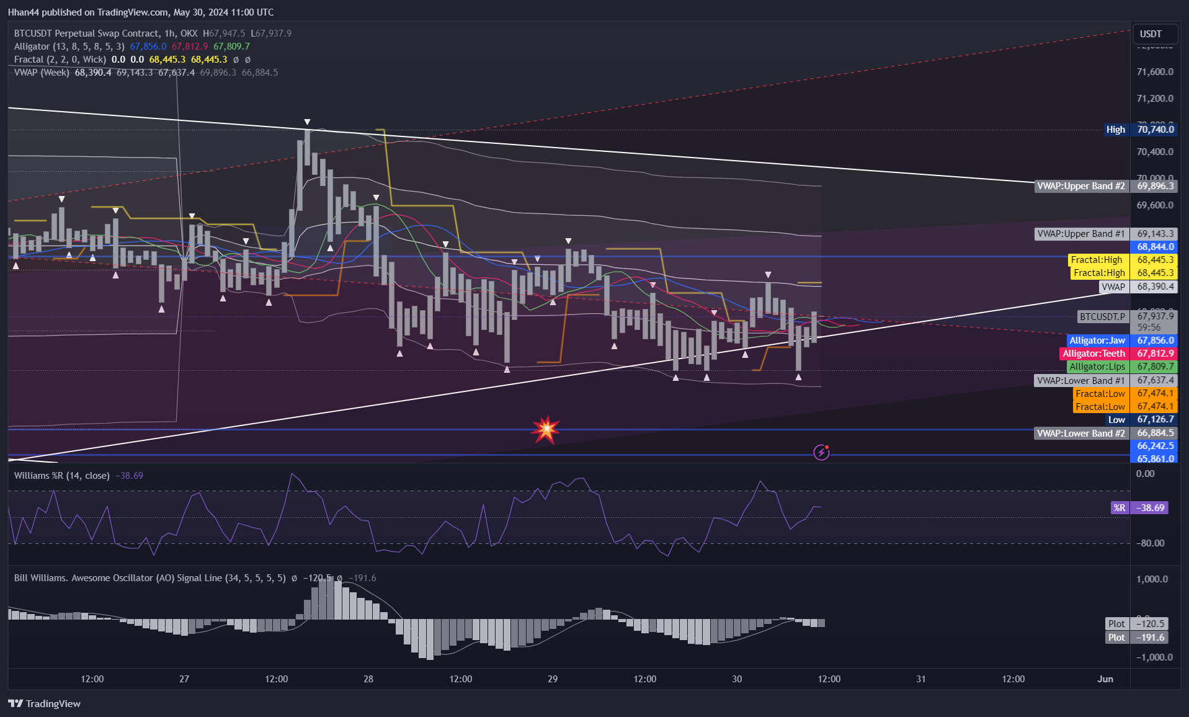1189x717 pixels.
Task: Click the Alligator Lips value 67,809.7 in legend
Action: coord(232,47)
